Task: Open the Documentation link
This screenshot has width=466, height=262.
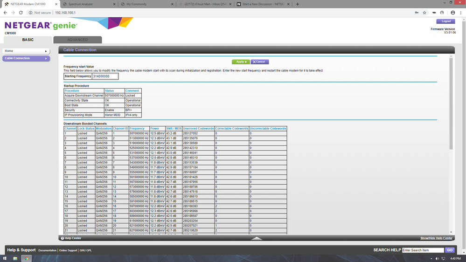Action: coord(47,250)
